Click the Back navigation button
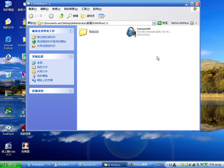This screenshot has width=224, height=168. [35, 16]
